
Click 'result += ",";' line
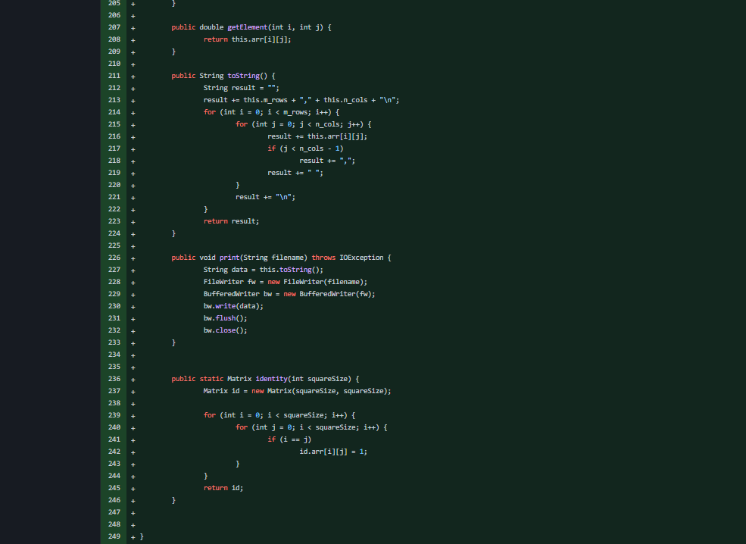327,161
